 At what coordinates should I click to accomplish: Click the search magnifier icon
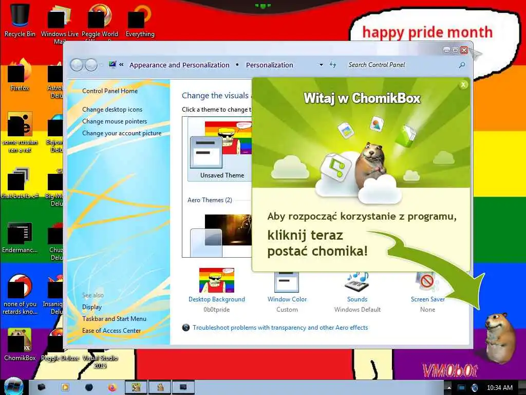coord(462,65)
